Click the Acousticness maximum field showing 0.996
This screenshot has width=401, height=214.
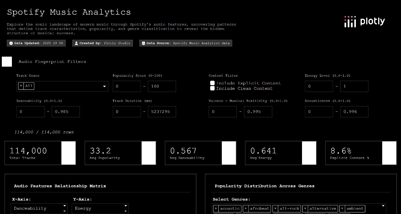(x=354, y=112)
